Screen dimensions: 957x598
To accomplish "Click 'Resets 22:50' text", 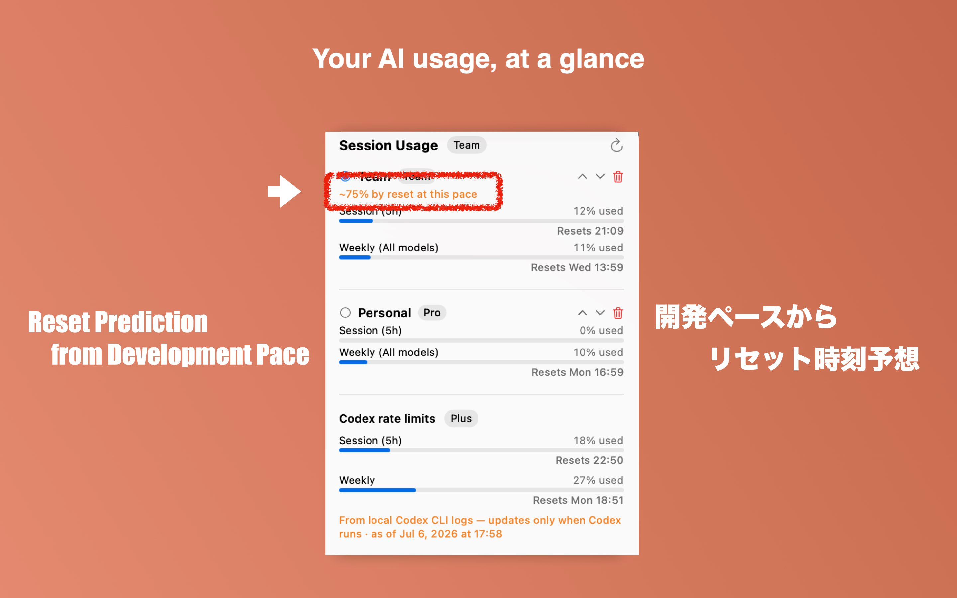I will (x=589, y=460).
